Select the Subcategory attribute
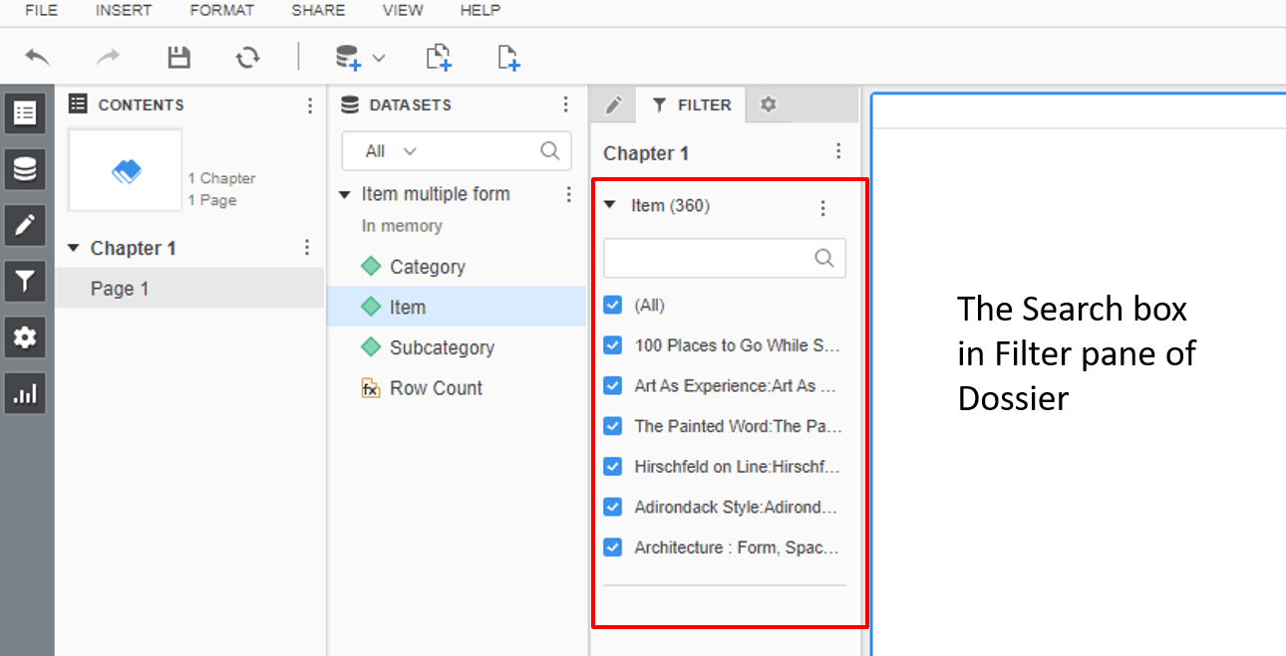Image resolution: width=1286 pixels, height=656 pixels. (x=442, y=347)
